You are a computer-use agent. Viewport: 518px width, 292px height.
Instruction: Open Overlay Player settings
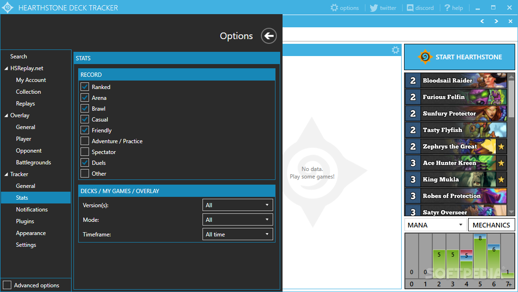pyautogui.click(x=24, y=139)
